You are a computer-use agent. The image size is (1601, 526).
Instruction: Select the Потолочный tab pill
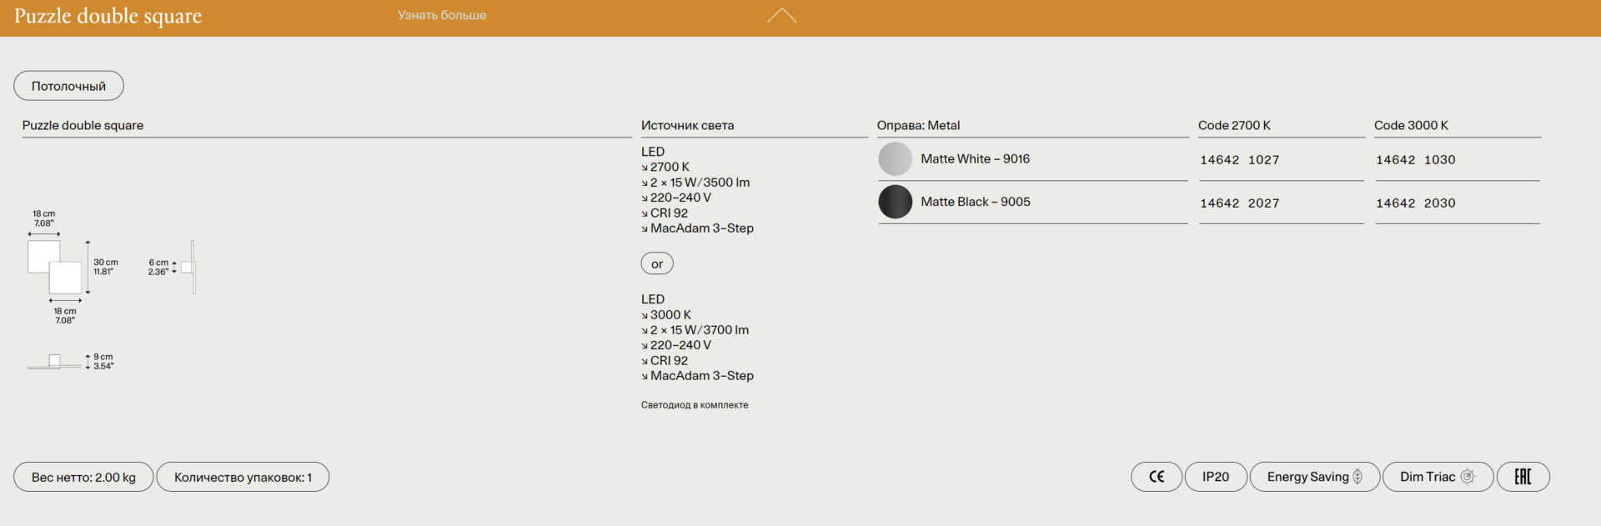click(68, 86)
